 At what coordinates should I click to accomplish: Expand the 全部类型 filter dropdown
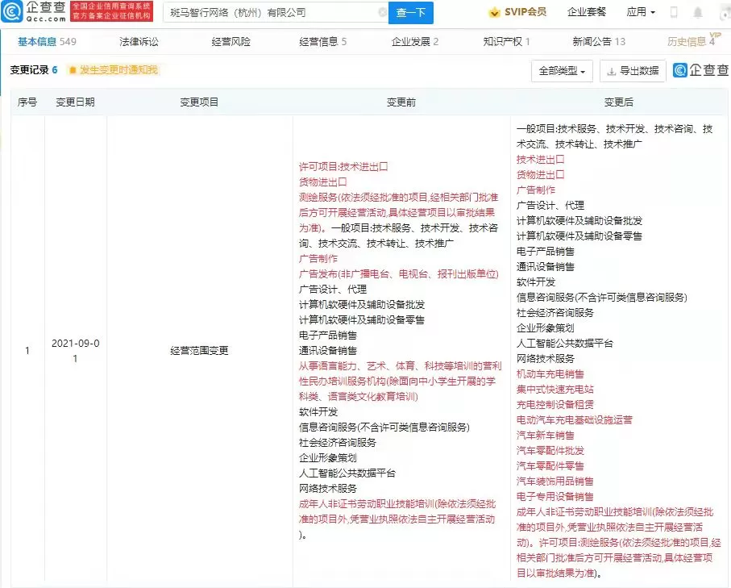pos(562,71)
